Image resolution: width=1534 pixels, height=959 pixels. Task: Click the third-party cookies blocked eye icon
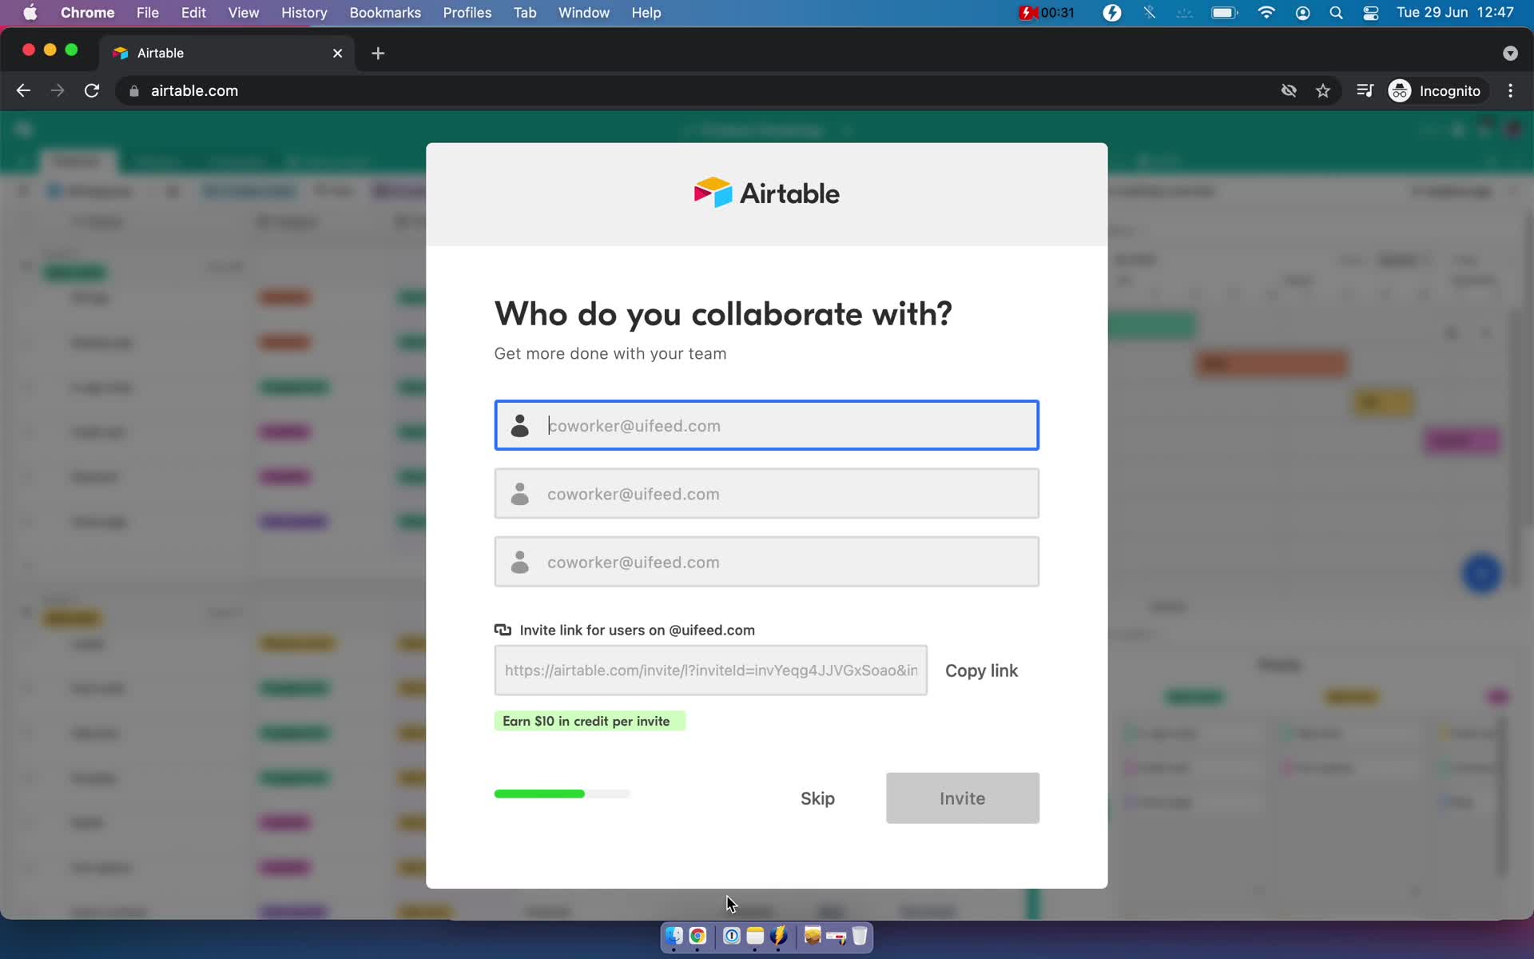click(x=1289, y=90)
